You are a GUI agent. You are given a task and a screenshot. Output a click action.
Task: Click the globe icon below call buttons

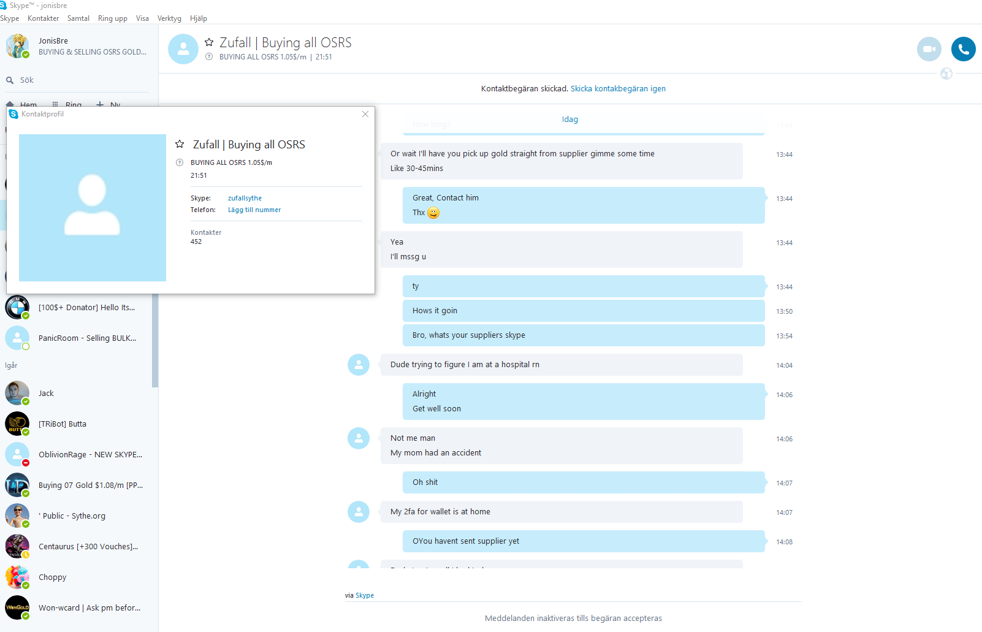946,74
